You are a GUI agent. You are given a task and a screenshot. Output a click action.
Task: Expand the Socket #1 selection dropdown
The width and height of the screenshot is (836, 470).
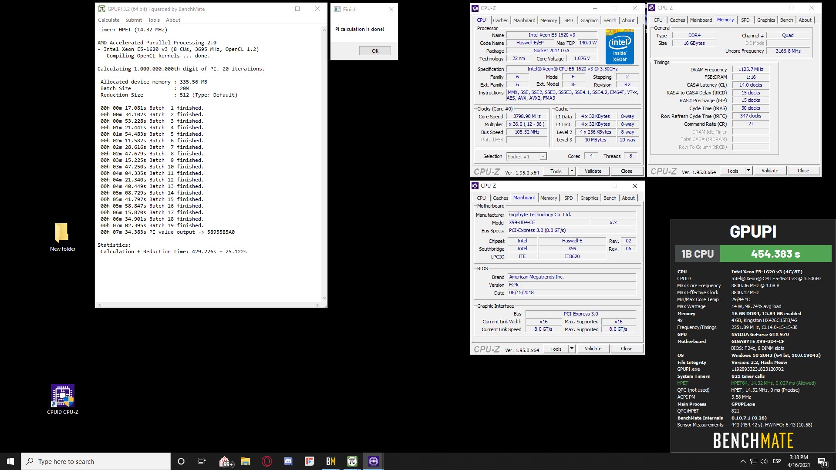[x=543, y=157]
